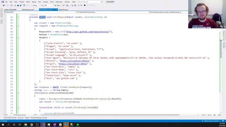
Task: Open Cortana from the taskbar
Action: [x=14, y=125]
